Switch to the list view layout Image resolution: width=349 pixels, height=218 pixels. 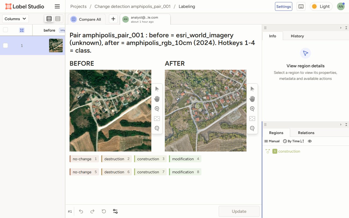(x=49, y=19)
